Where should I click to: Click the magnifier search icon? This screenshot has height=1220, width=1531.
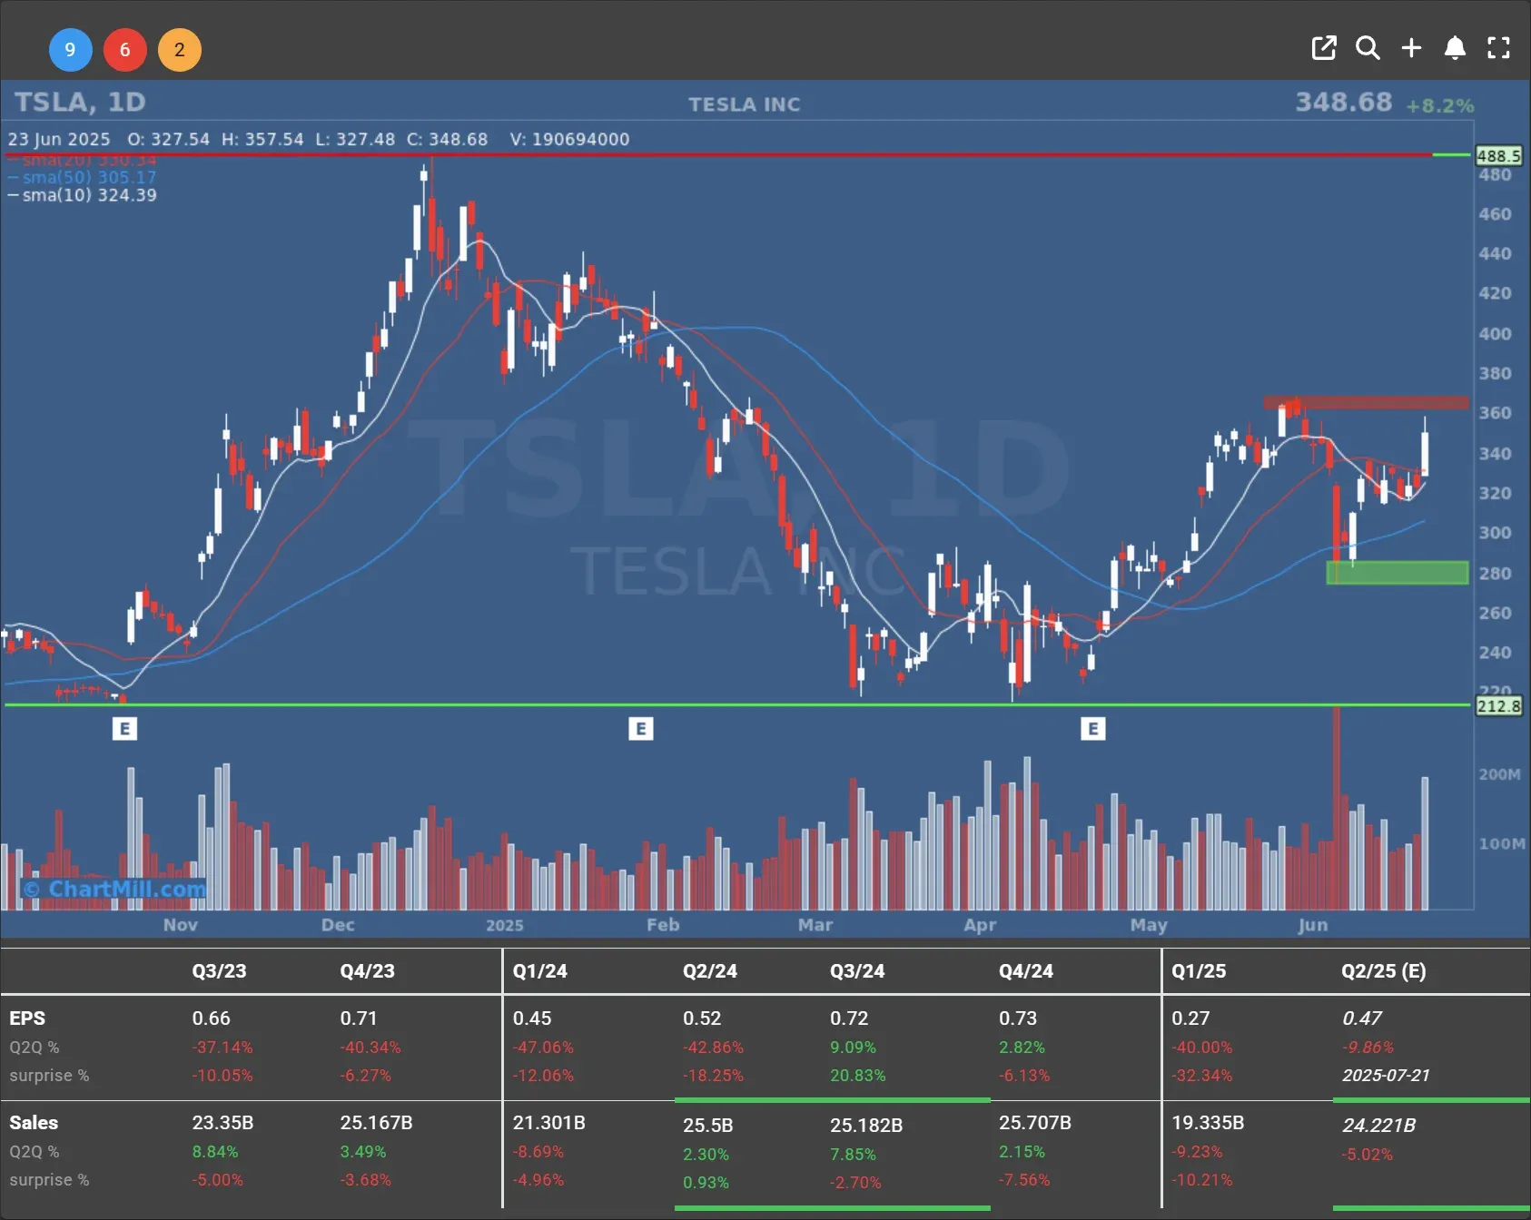tap(1368, 48)
